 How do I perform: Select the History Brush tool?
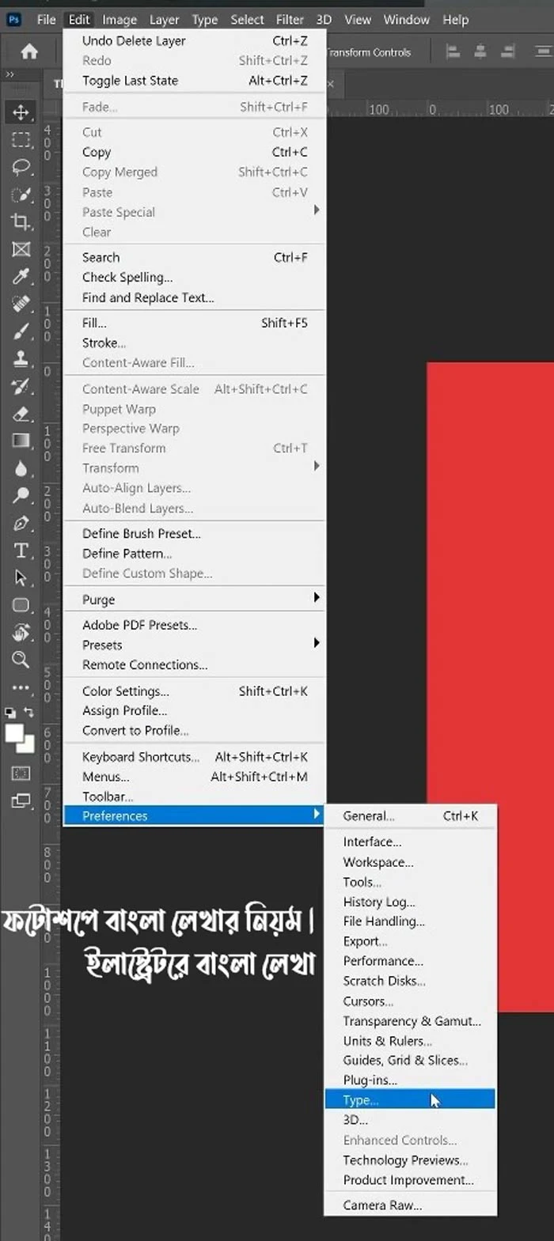(21, 387)
